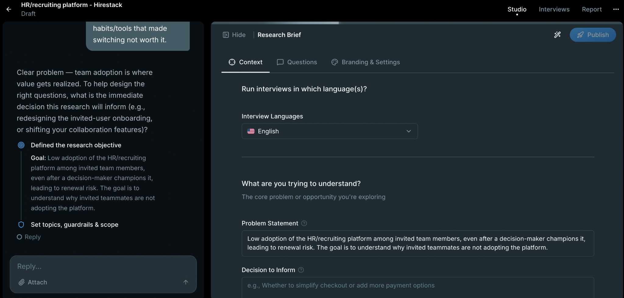The height and width of the screenshot is (298, 624).
Task: Click the Attach button label
Action: (37, 282)
